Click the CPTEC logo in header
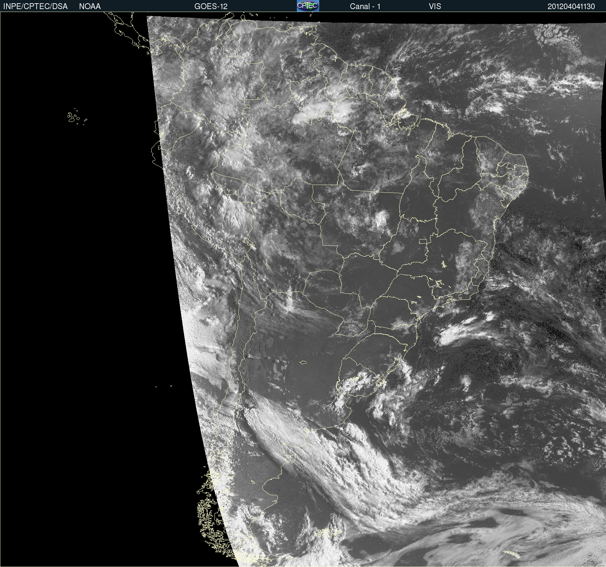The image size is (606, 567). click(x=308, y=6)
